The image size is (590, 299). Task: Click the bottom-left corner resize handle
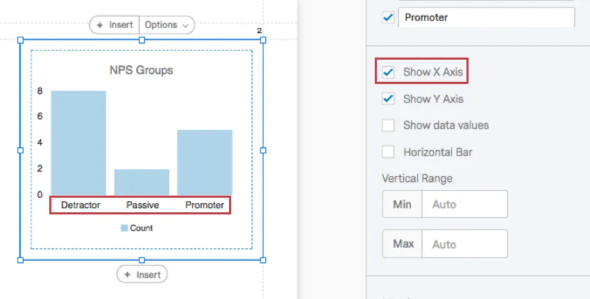20,260
